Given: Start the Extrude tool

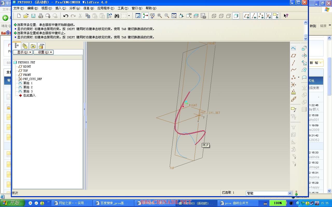Looking at the screenshot, I should [304, 48].
